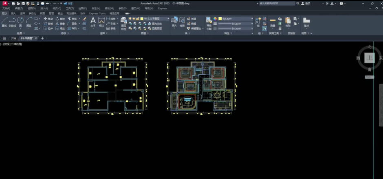
Task: Click the 基点 base view icon
Action: coord(306,22)
